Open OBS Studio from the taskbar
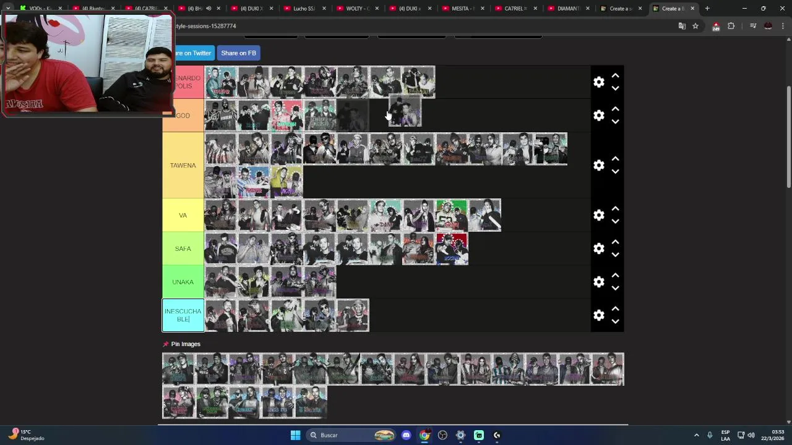Image resolution: width=792 pixels, height=445 pixels. [442, 435]
